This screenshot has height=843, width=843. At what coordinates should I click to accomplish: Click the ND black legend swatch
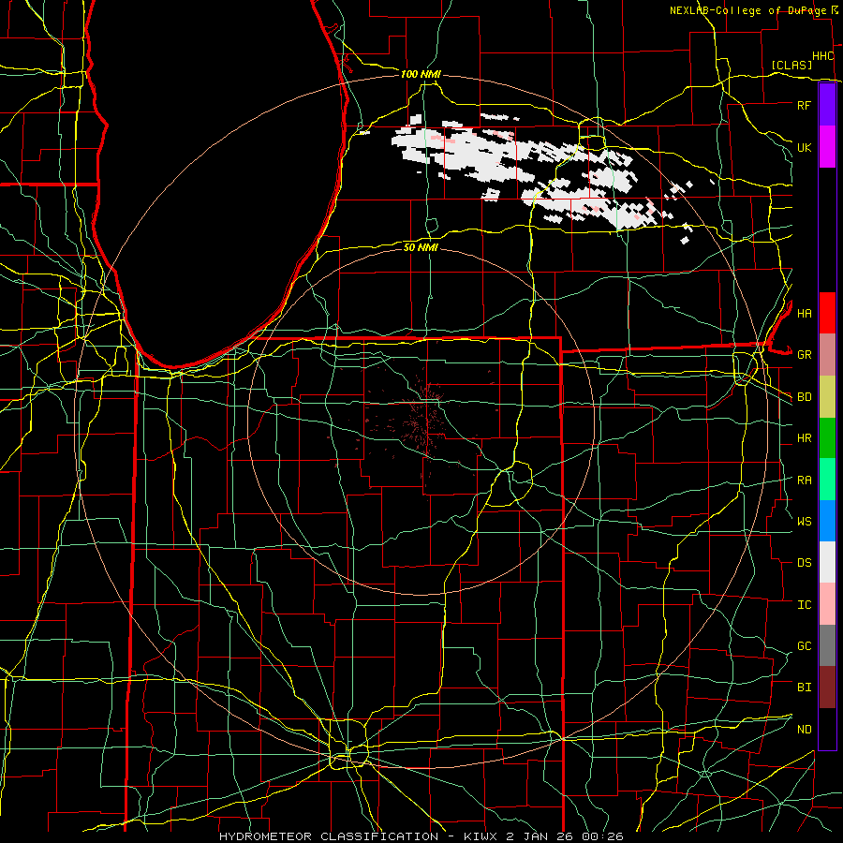click(x=827, y=729)
